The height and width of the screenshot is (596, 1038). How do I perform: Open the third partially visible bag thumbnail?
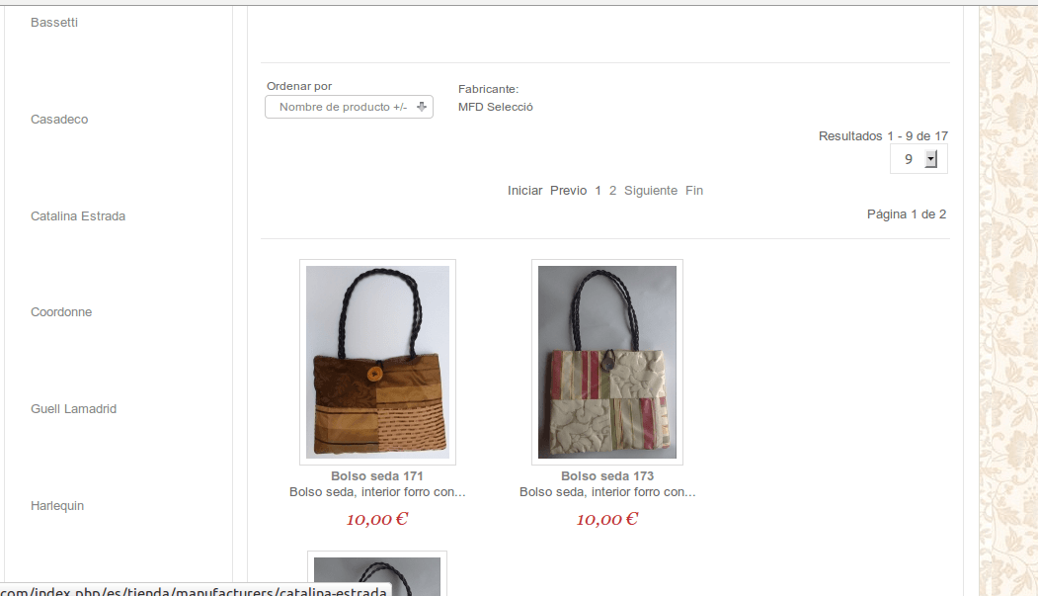(x=377, y=574)
